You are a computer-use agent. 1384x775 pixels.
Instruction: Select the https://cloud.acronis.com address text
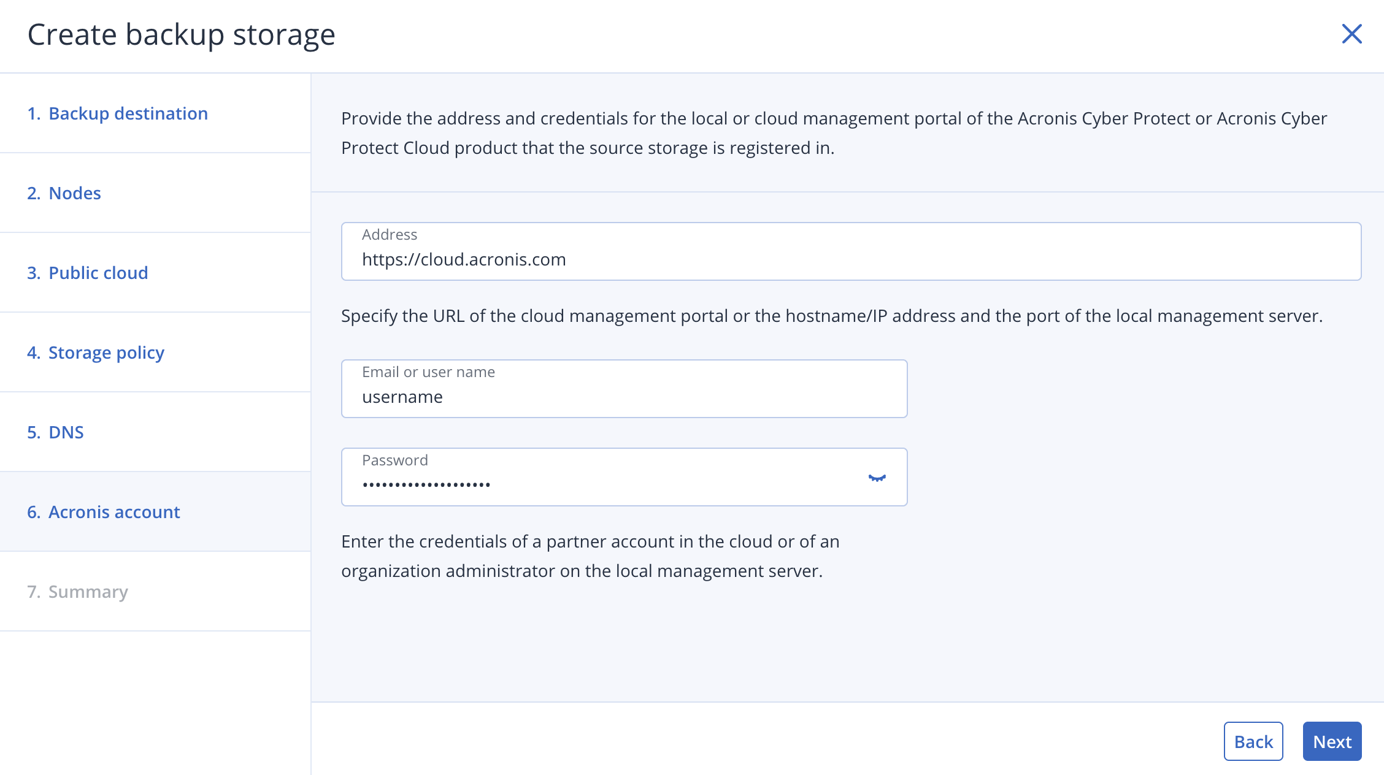tap(464, 259)
